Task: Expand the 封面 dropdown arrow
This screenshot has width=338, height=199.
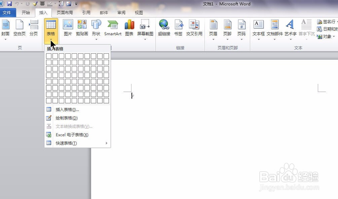Action: click(x=6, y=39)
